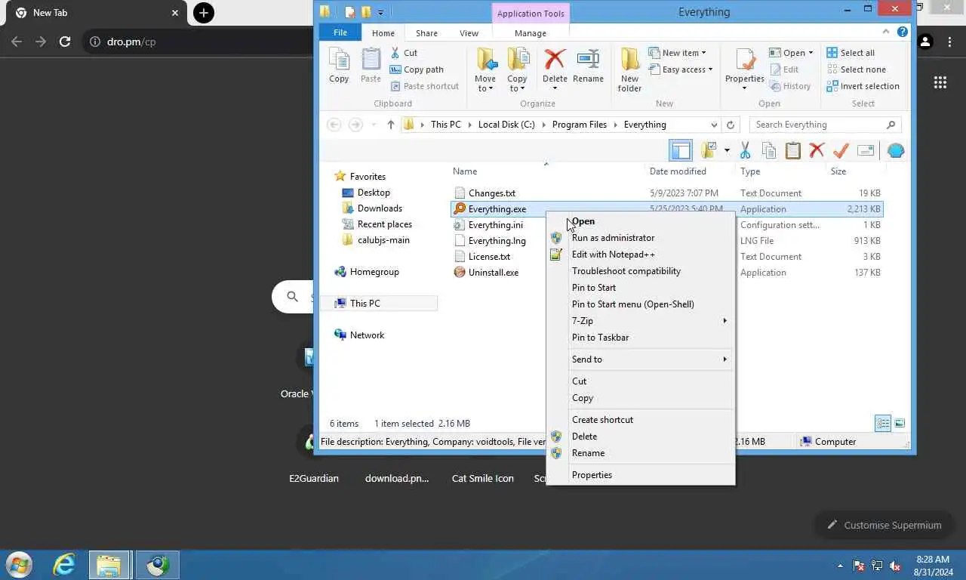Click Select none in the ribbon
This screenshot has height=580, width=966.
[x=856, y=69]
